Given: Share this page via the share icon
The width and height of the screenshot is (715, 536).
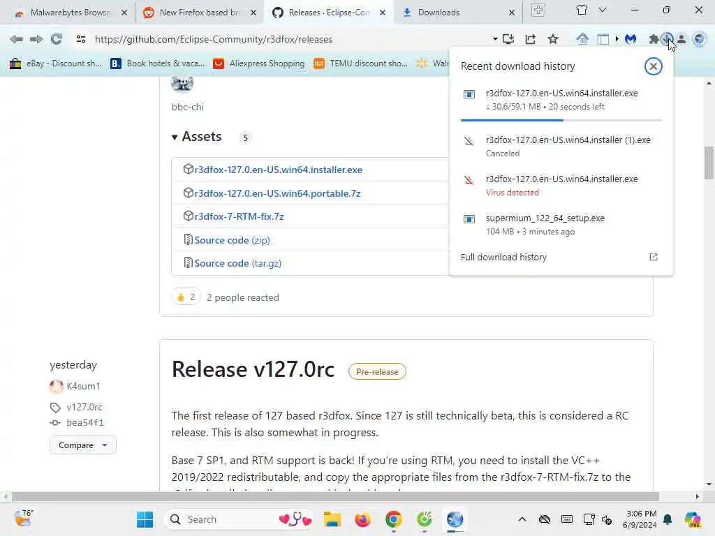Looking at the screenshot, I should point(531,39).
